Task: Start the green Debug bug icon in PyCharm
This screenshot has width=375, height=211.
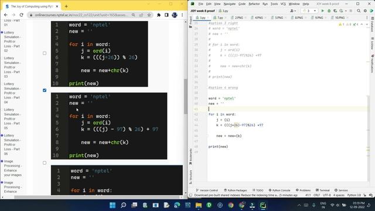Action: click(x=329, y=11)
